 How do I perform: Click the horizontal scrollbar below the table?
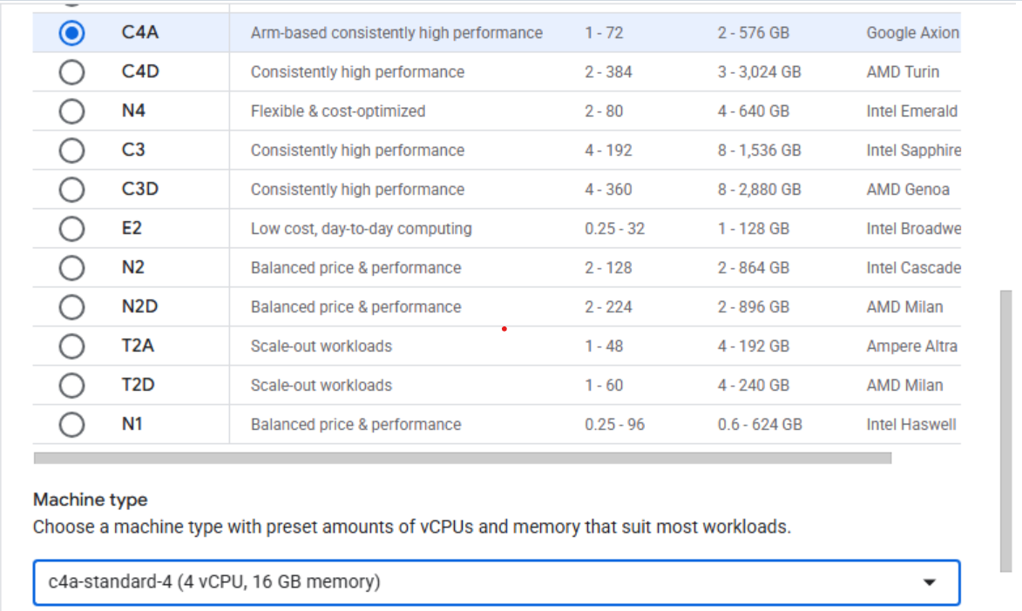tap(462, 456)
